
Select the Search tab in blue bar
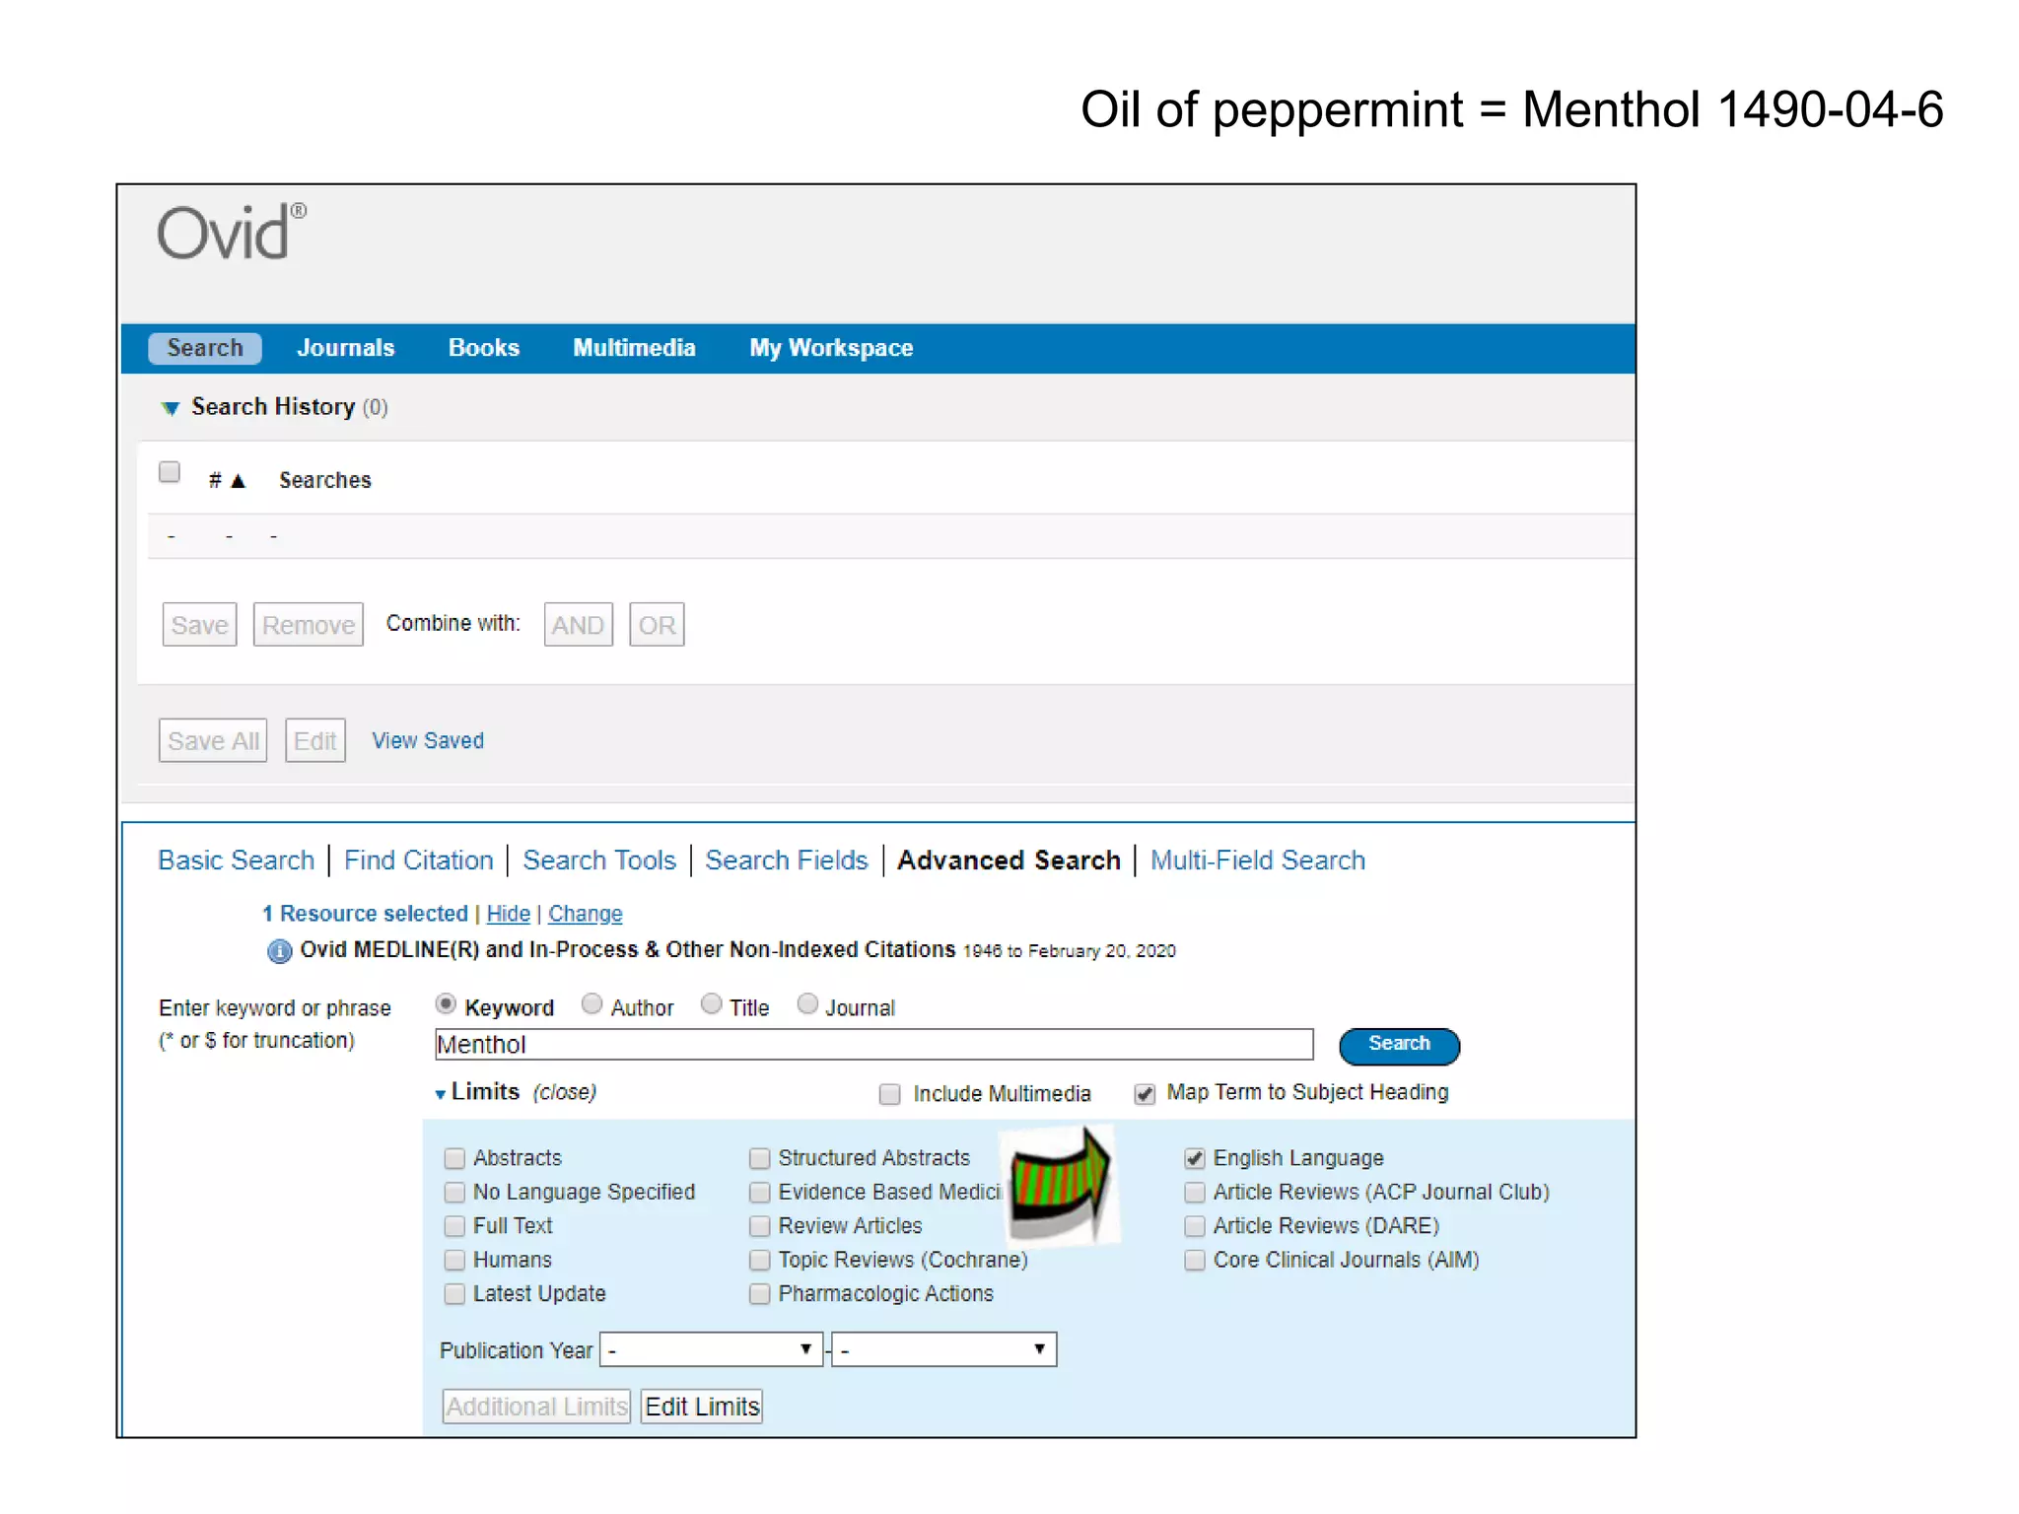click(204, 348)
